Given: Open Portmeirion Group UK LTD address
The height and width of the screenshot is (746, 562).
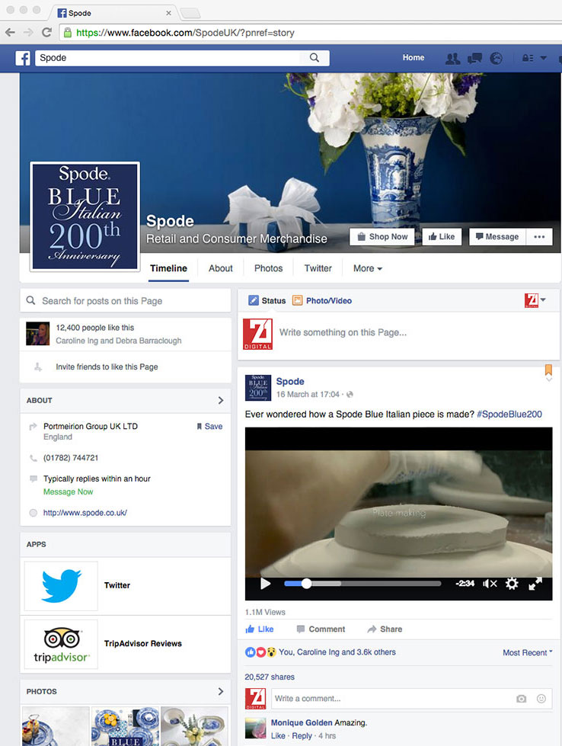Looking at the screenshot, I should tap(91, 426).
